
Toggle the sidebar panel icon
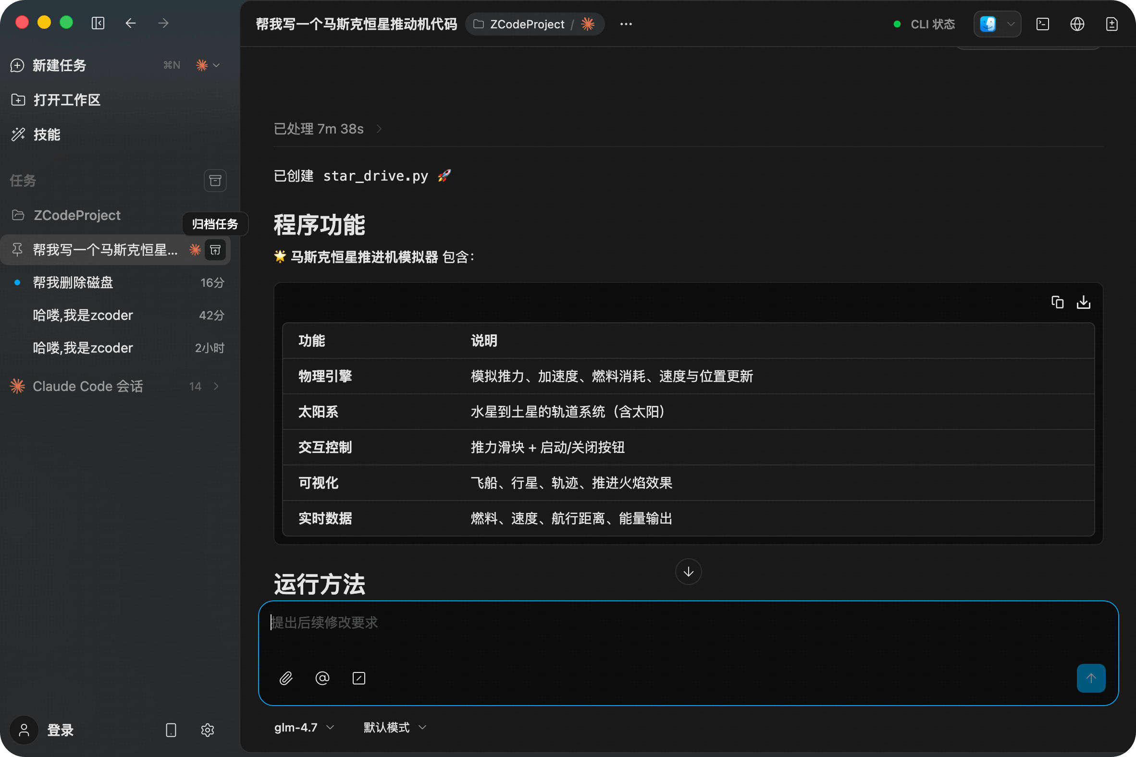click(98, 23)
